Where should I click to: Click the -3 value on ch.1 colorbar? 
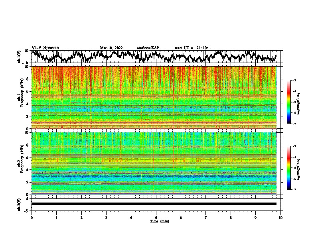pyautogui.click(x=294, y=81)
